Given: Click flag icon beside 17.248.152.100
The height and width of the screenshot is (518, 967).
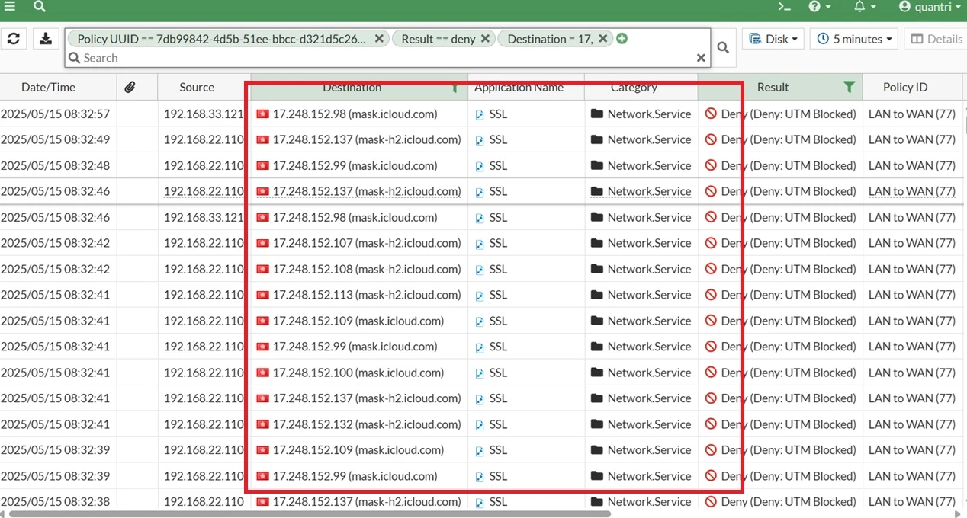Looking at the screenshot, I should click(x=262, y=373).
